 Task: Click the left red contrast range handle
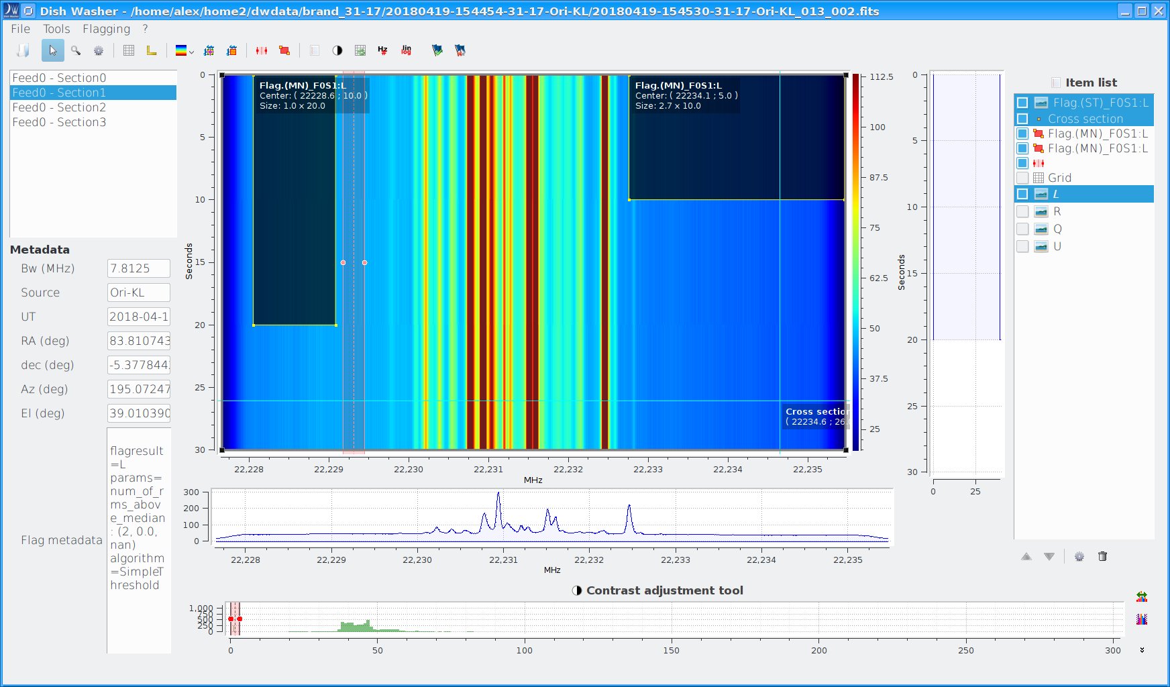[x=231, y=619]
